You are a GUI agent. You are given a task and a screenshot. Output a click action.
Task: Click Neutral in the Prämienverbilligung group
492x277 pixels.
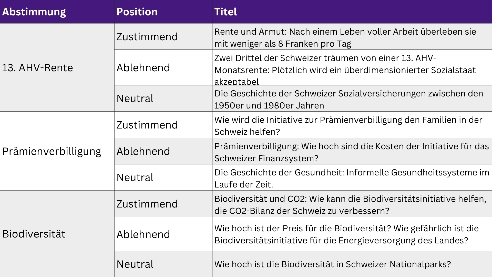pos(135,177)
